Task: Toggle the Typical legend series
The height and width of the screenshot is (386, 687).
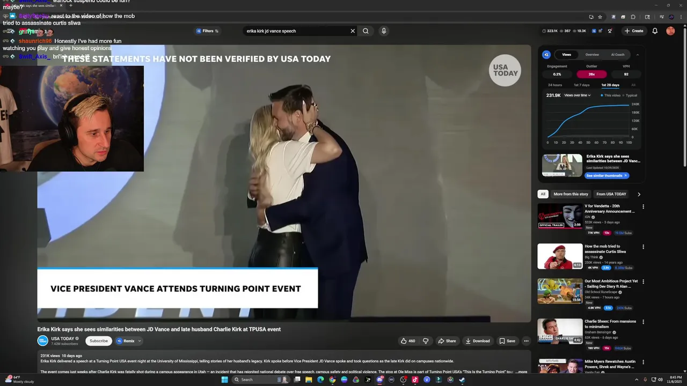Action: [x=630, y=95]
